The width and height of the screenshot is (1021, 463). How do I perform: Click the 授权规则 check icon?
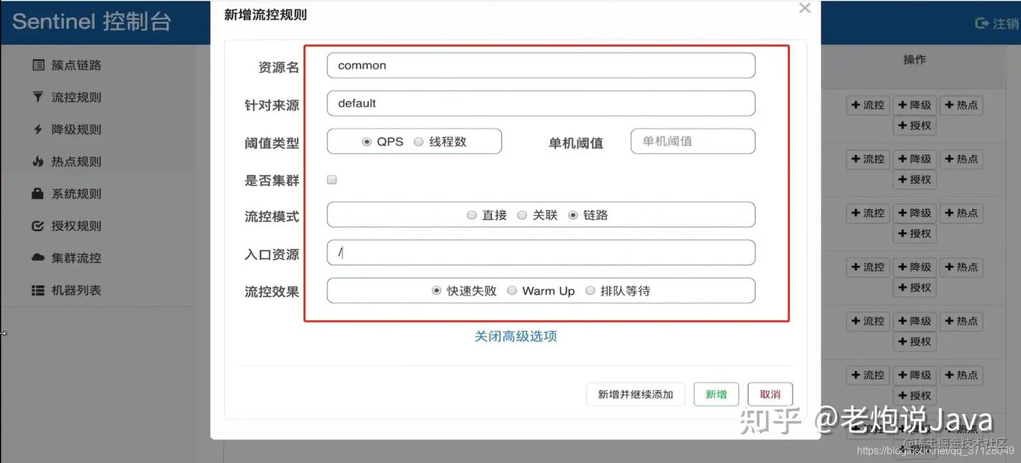tap(38, 226)
